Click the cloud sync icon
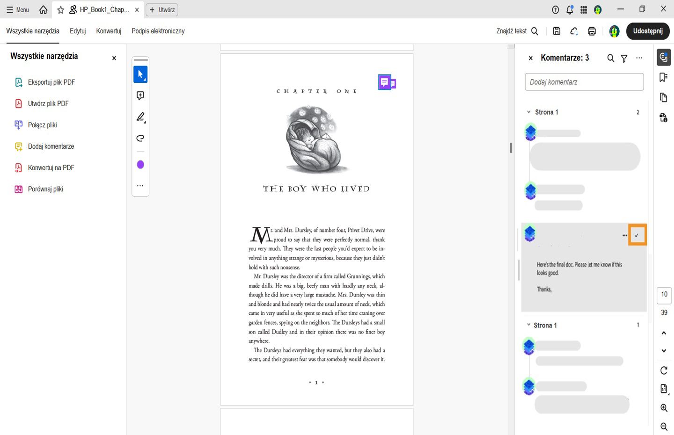The image size is (674, 435). coord(574,31)
